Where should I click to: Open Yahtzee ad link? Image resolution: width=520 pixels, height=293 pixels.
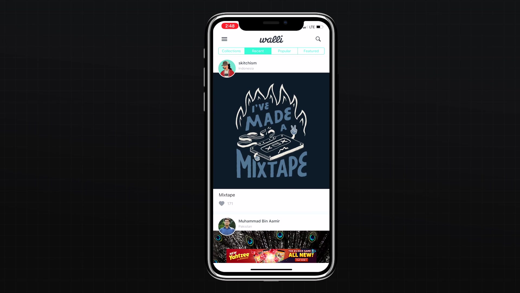(271, 255)
